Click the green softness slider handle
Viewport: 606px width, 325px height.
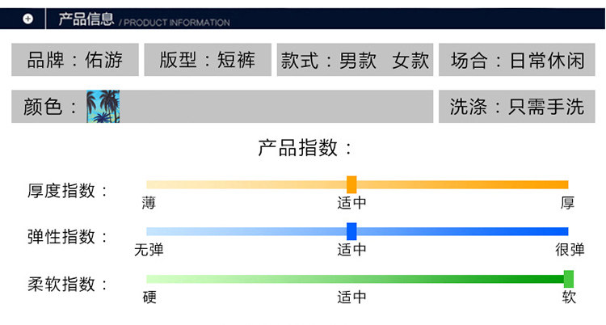click(x=569, y=279)
